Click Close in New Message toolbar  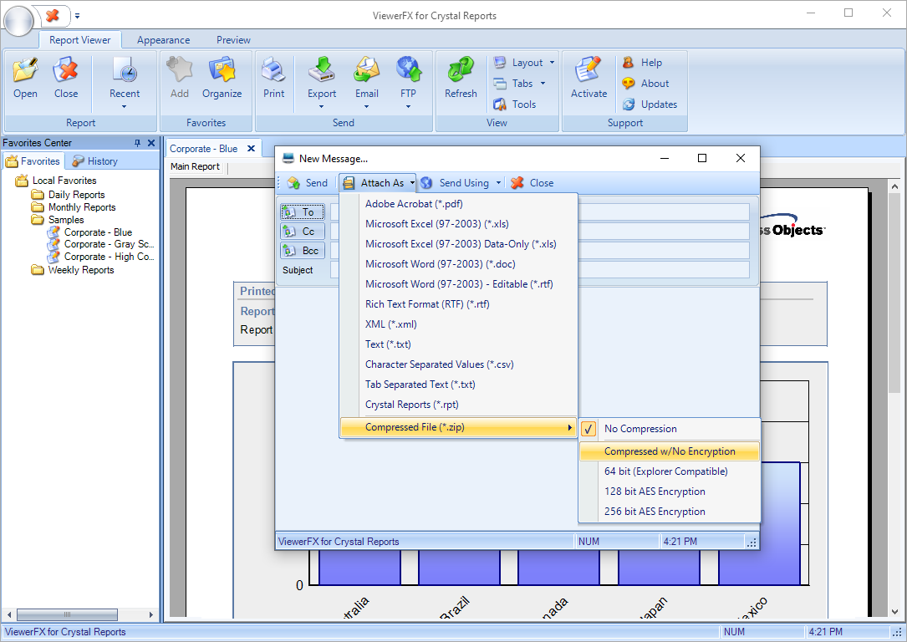[532, 183]
